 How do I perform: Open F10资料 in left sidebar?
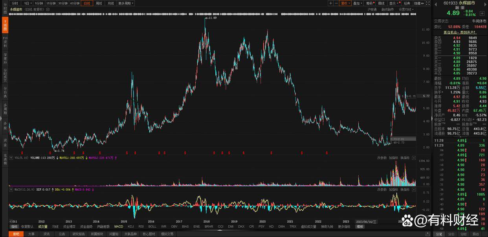pyautogui.click(x=5, y=41)
